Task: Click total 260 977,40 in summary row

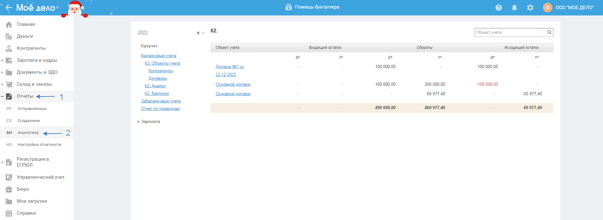Action: (435, 107)
